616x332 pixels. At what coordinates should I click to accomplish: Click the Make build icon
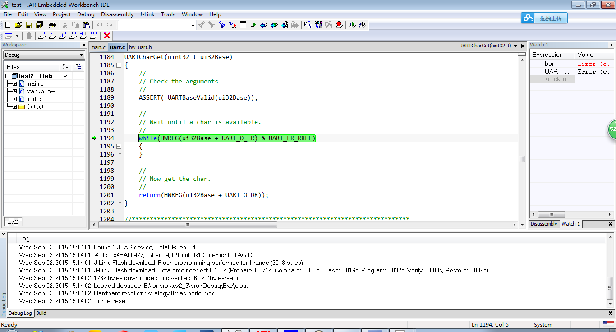318,25
